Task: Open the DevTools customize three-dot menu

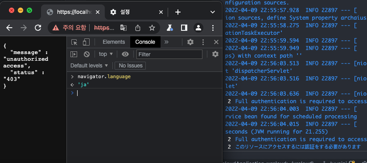Action: pos(203,42)
